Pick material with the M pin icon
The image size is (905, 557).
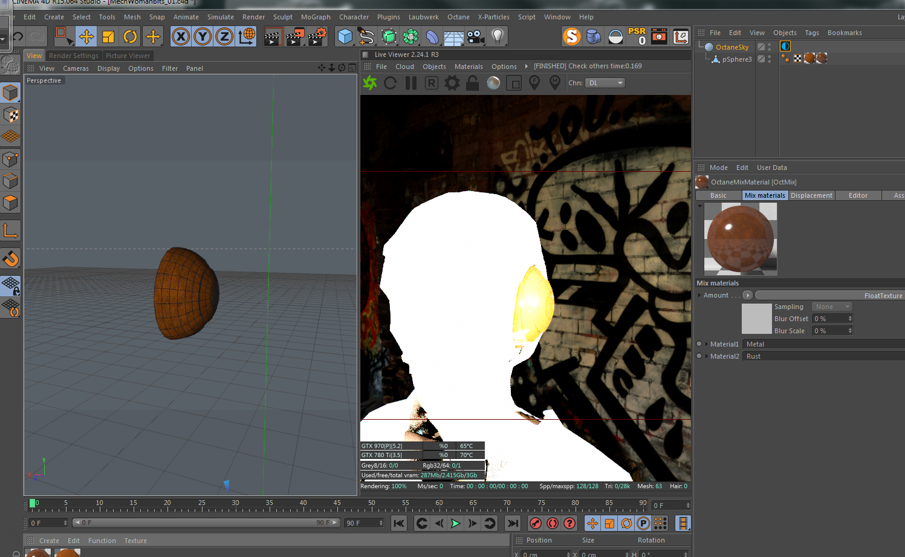[x=555, y=83]
